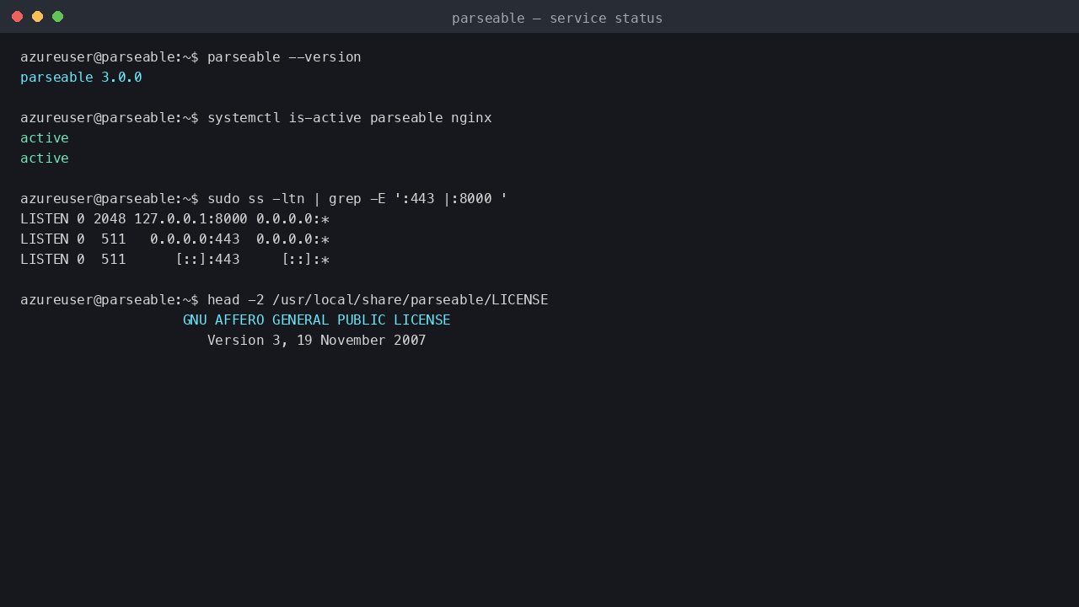Click the red close window button
This screenshot has height=607, width=1079.
point(17,17)
